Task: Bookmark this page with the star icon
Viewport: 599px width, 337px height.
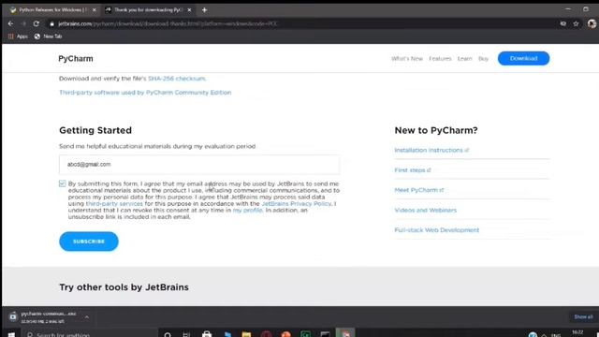Action: coord(576,23)
